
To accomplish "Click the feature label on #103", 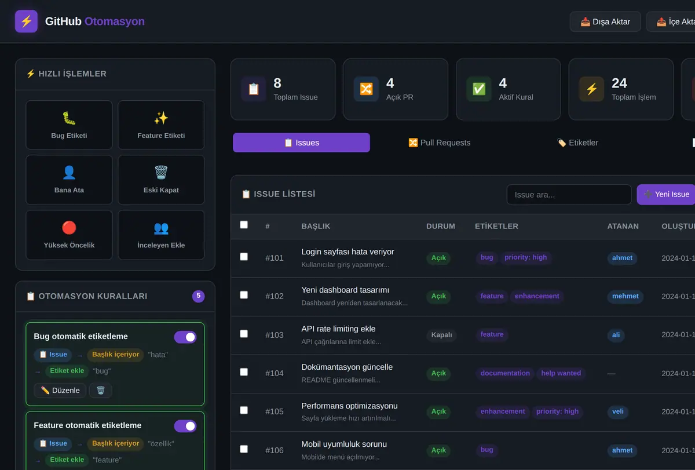I will pyautogui.click(x=492, y=334).
